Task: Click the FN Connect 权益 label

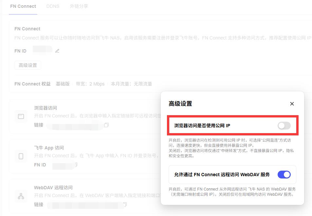Action: 32,84
